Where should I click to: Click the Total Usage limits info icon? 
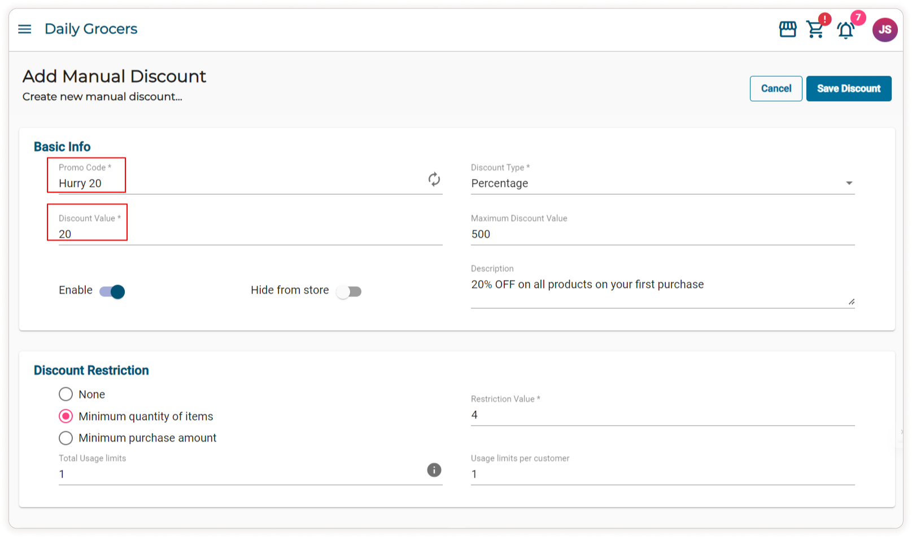pyautogui.click(x=434, y=470)
